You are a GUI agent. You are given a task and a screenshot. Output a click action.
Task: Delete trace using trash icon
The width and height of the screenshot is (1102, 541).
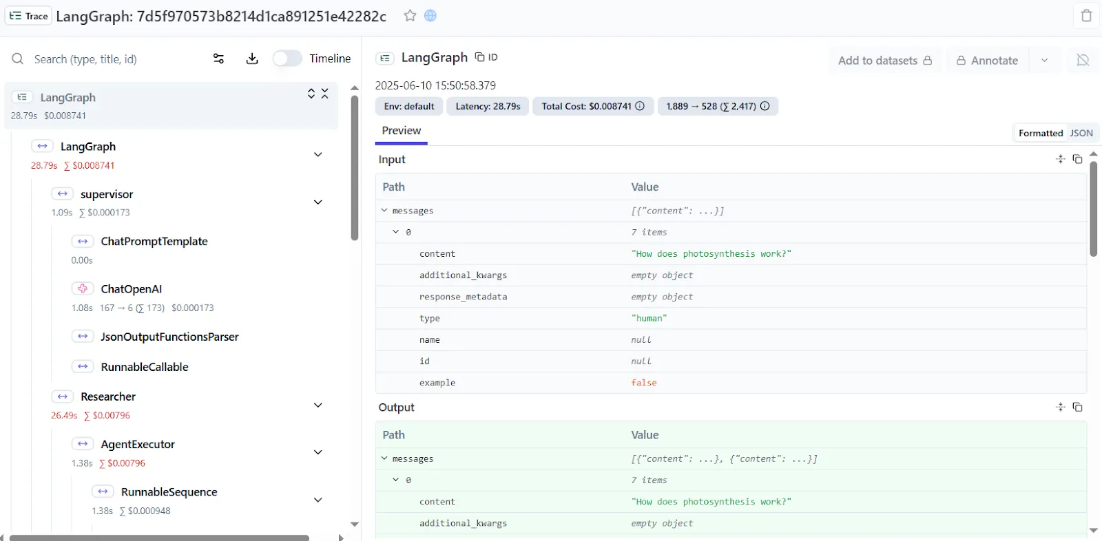1086,16
